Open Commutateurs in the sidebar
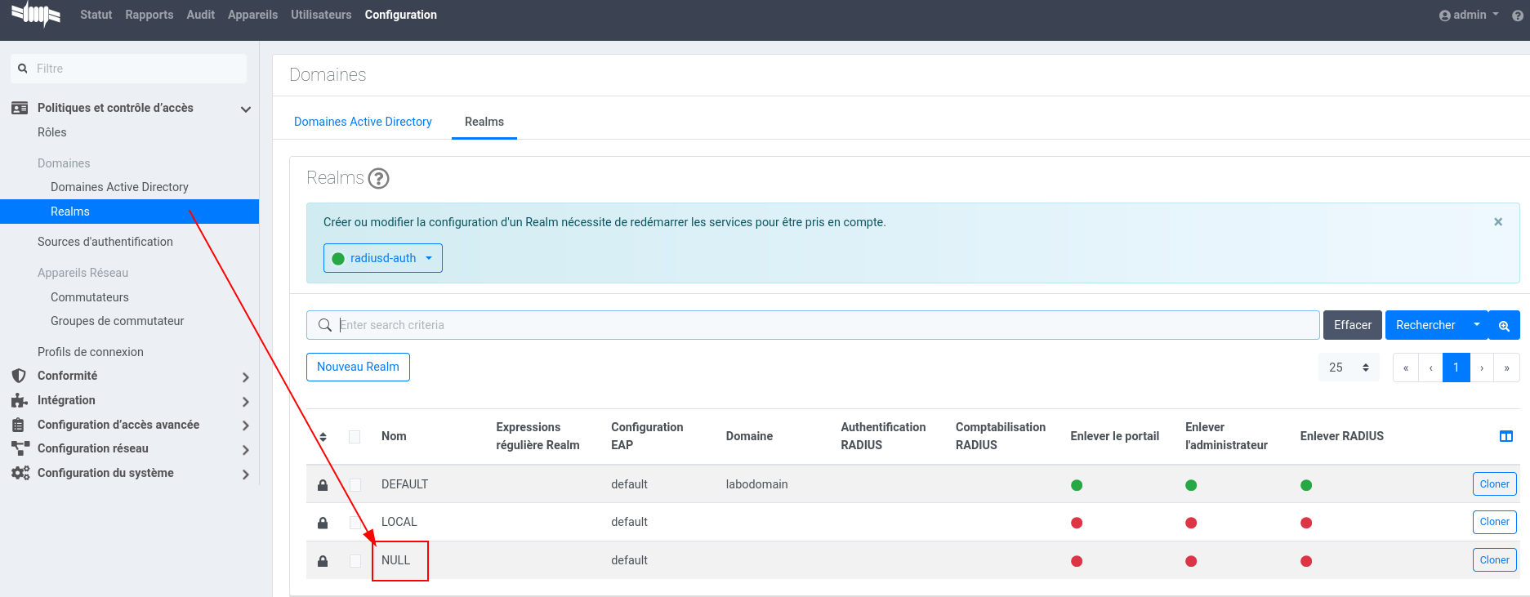The height and width of the screenshot is (597, 1530). (90, 297)
